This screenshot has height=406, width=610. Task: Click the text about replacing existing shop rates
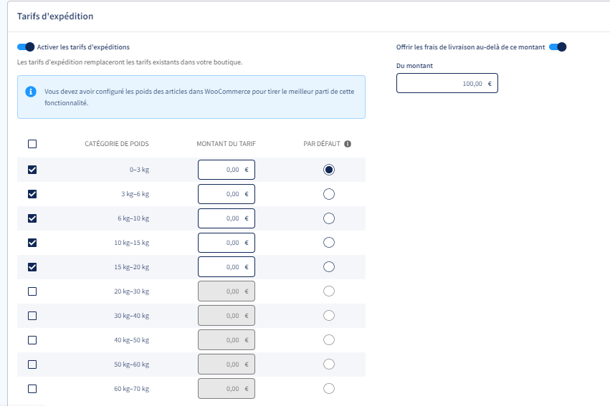(130, 62)
